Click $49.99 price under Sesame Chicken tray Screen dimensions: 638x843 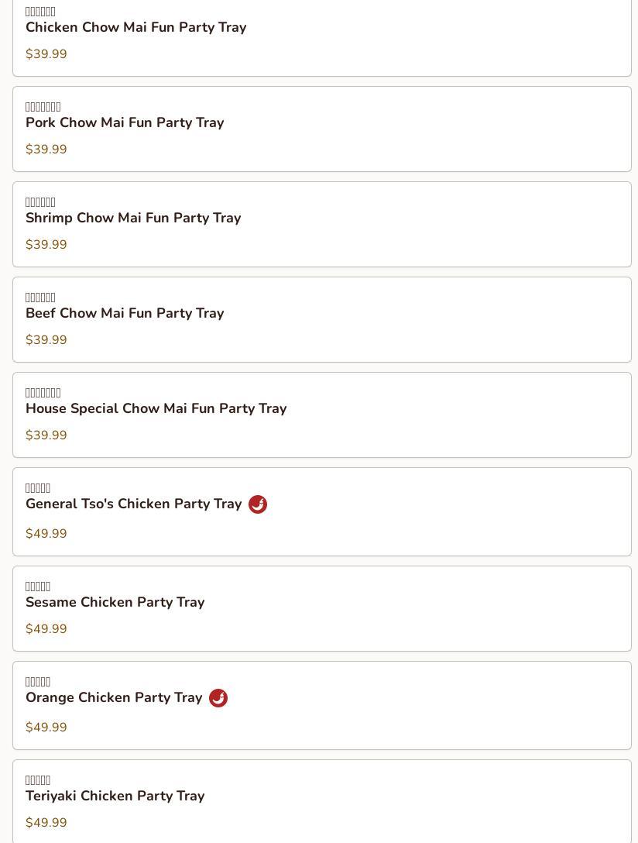[46, 628]
